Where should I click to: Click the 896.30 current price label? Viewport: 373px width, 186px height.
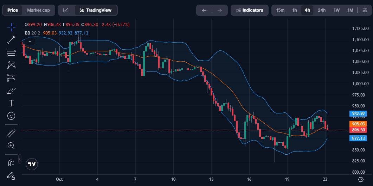[x=358, y=130]
